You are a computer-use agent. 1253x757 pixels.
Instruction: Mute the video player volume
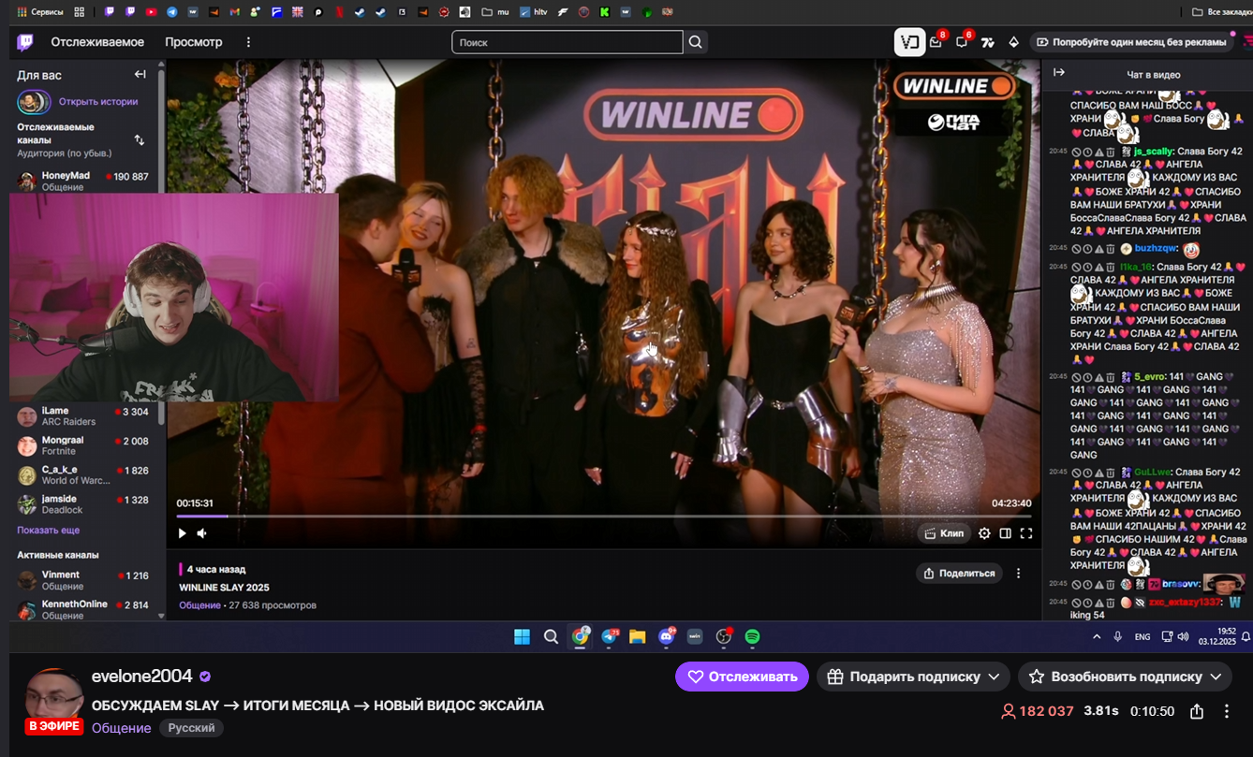coord(202,533)
